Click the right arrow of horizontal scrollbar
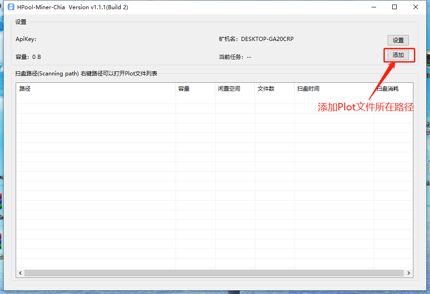Viewport: 430px width, 294px height. click(409, 273)
